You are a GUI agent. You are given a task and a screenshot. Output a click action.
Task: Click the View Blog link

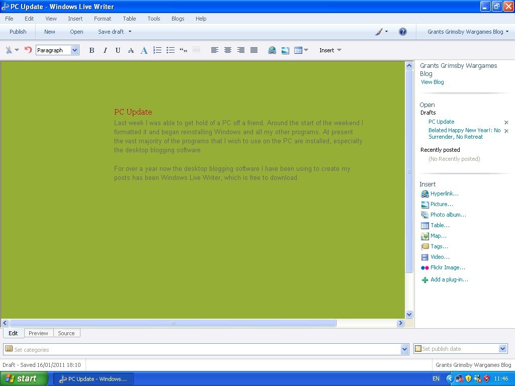[432, 82]
